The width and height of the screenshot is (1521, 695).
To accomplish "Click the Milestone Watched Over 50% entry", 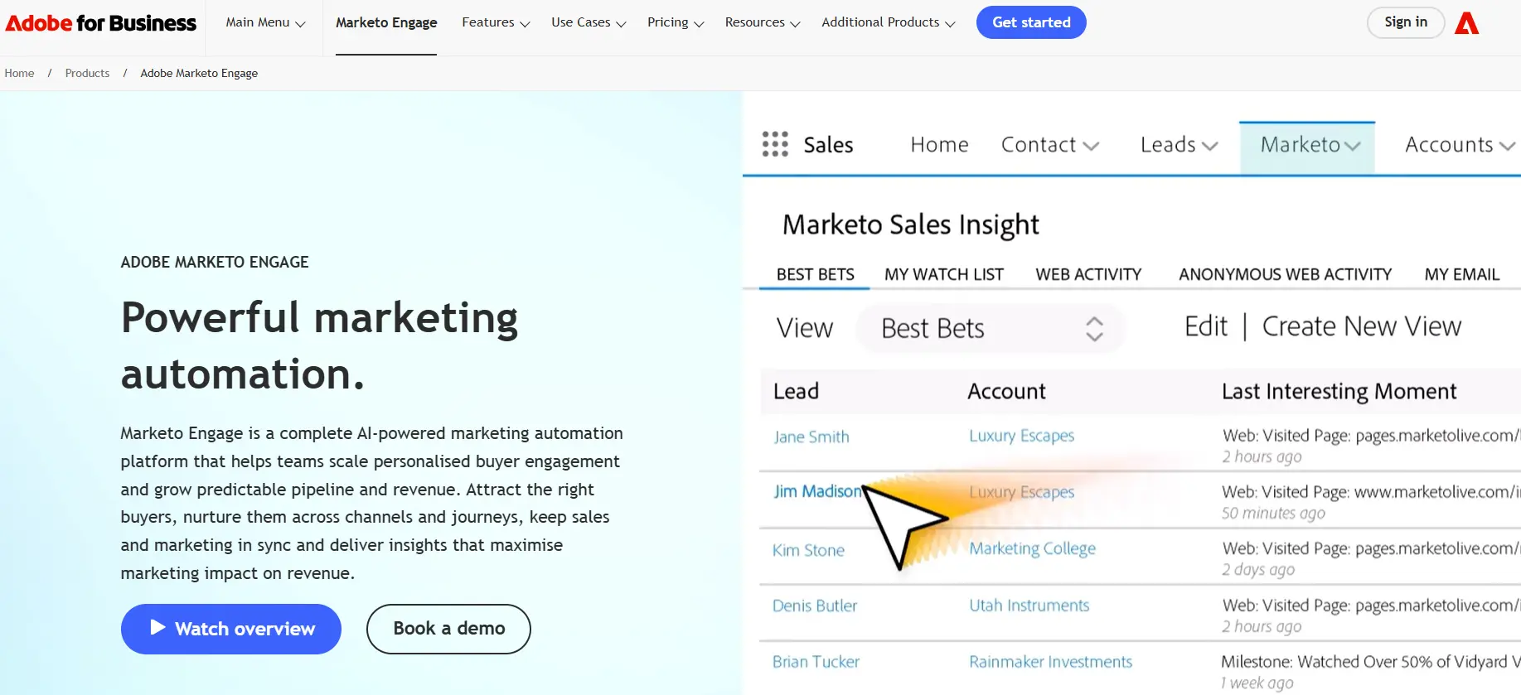I will click(x=1370, y=662).
